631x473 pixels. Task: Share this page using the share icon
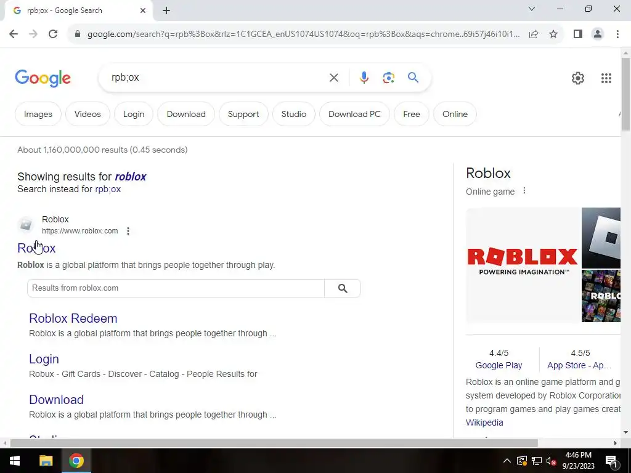534,34
